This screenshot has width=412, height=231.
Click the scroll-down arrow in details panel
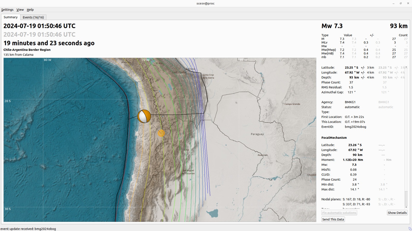406,207
